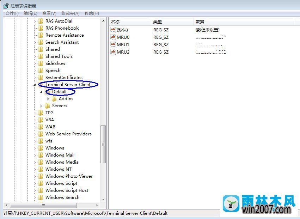Click the MRU0 string value icon

(113, 37)
